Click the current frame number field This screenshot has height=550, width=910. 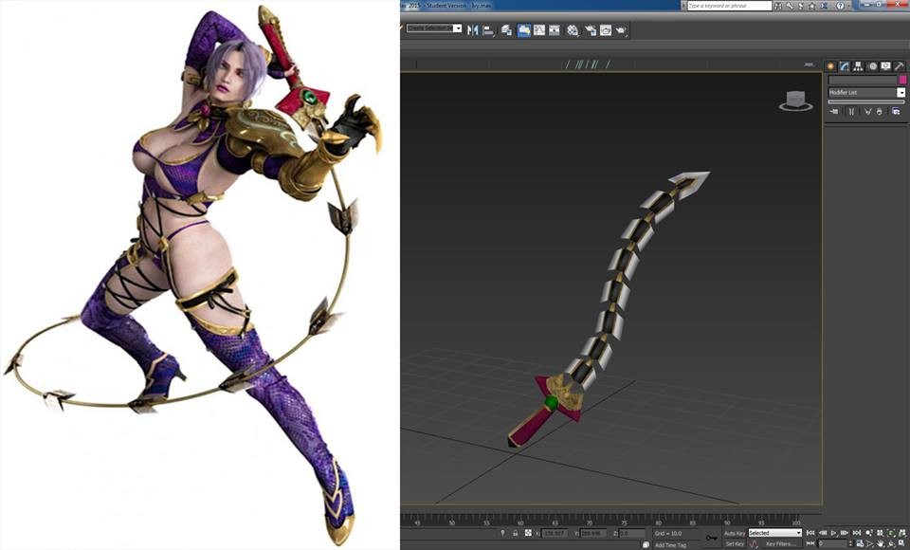click(833, 543)
